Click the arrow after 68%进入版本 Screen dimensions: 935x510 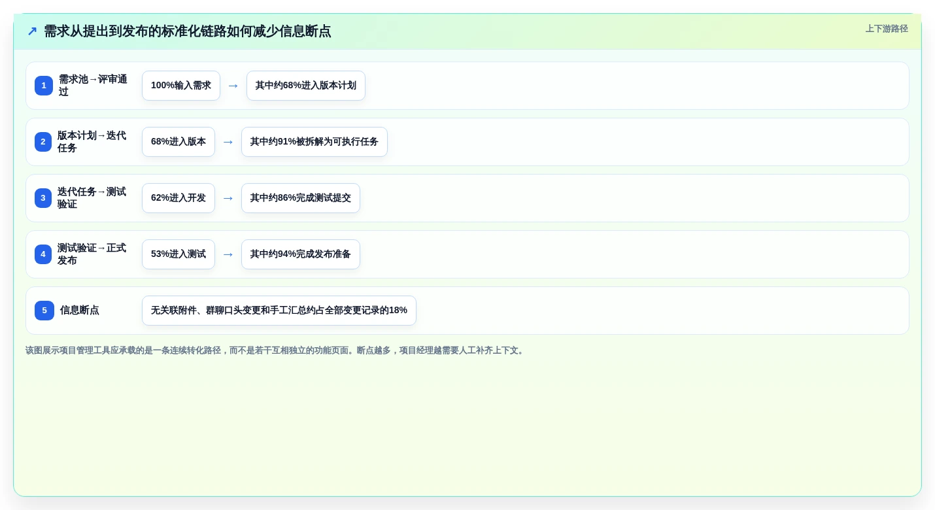[228, 142]
